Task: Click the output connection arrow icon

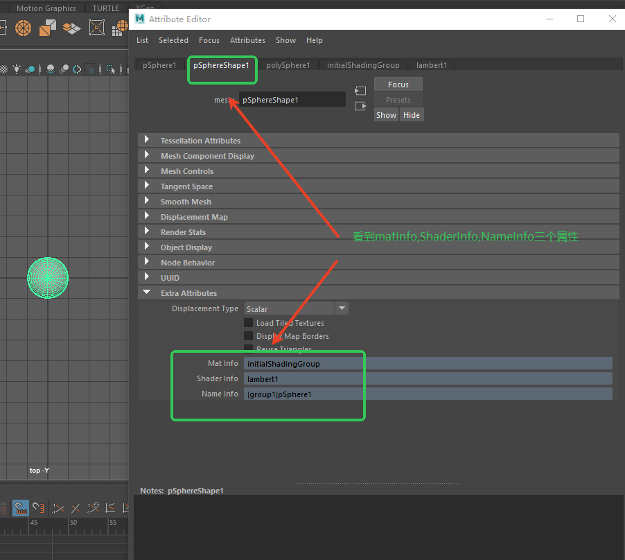Action: coord(360,106)
